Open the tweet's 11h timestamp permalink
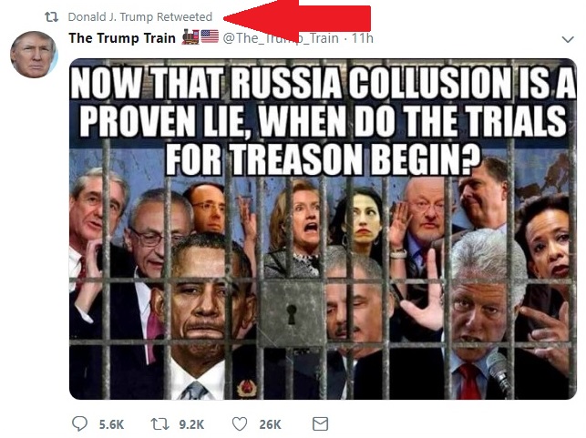The width and height of the screenshot is (586, 438). coord(363,38)
